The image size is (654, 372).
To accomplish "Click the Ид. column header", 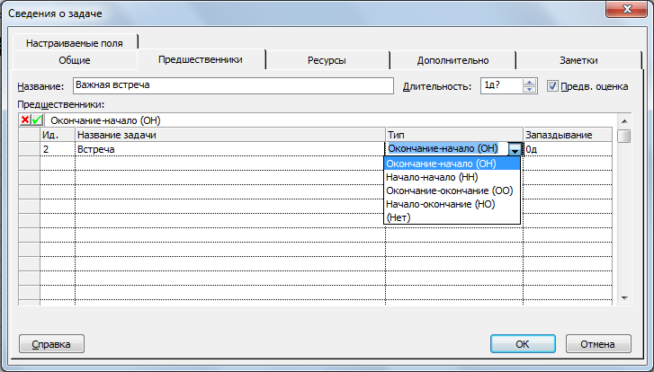I will coord(58,135).
